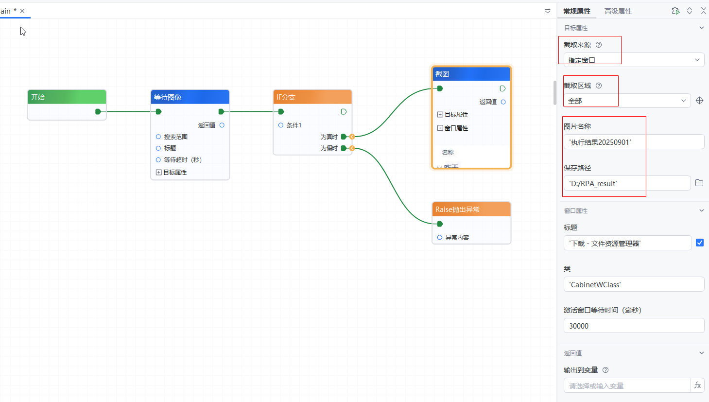The image size is (709, 402).
Task: Click the canvas vertical scrollbar handle
Action: coord(555,92)
